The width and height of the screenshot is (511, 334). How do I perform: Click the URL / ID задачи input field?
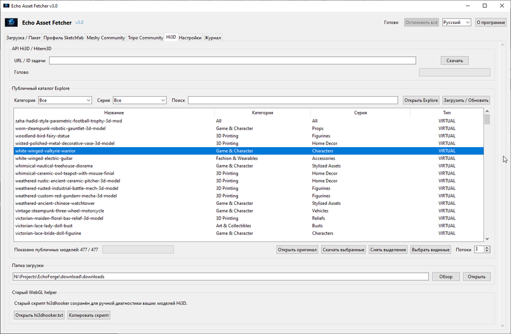pos(233,61)
